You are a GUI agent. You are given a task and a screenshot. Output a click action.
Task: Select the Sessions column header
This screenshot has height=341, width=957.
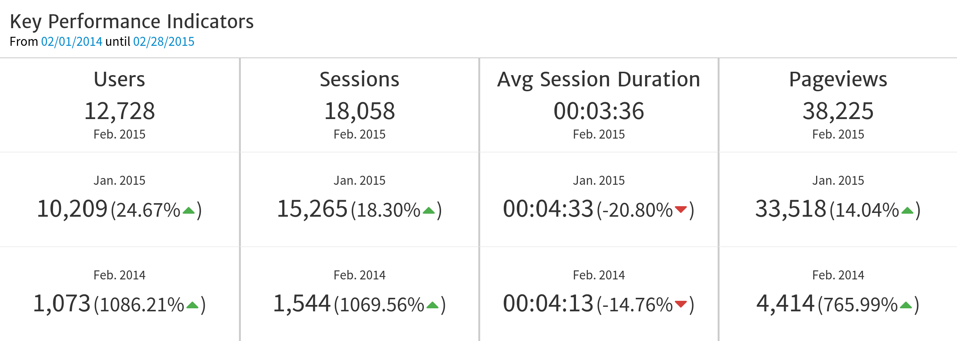359,79
